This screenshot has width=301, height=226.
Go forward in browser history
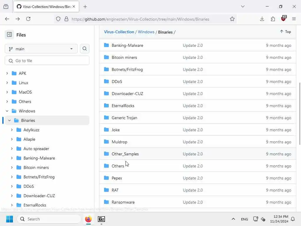click(18, 19)
